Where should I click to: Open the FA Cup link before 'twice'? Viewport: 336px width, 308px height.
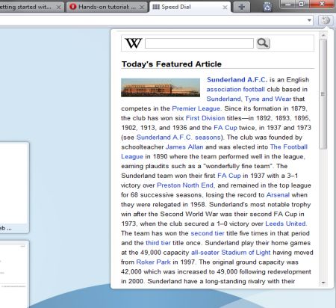(225, 128)
